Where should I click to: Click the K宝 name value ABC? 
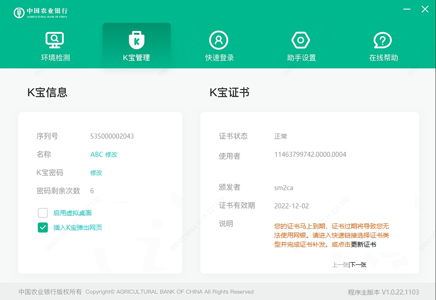[x=97, y=155]
